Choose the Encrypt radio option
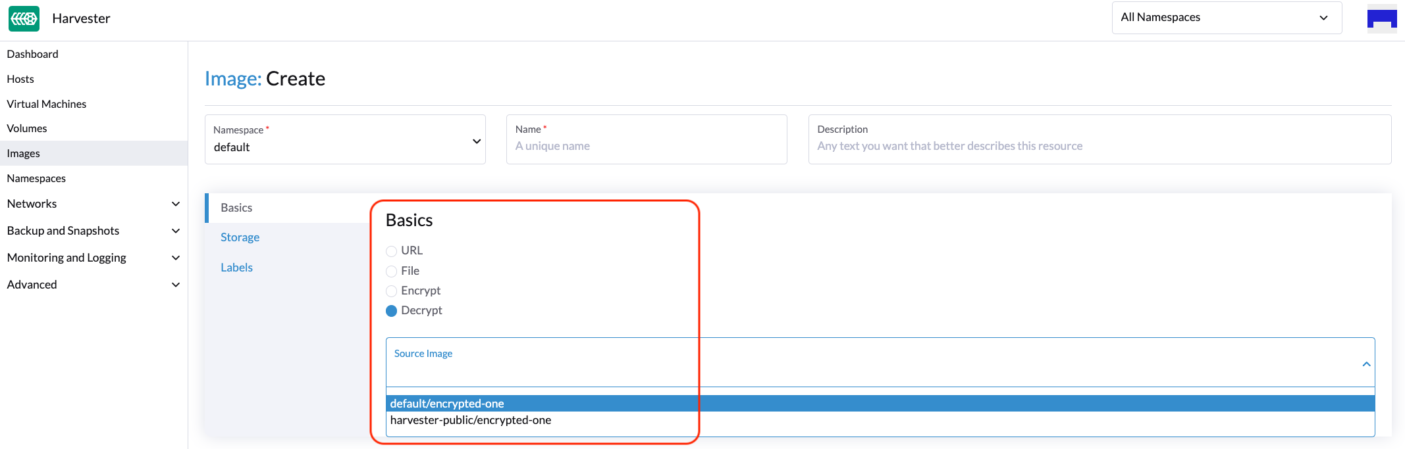Screen dimensions: 1405x449 click(x=392, y=291)
